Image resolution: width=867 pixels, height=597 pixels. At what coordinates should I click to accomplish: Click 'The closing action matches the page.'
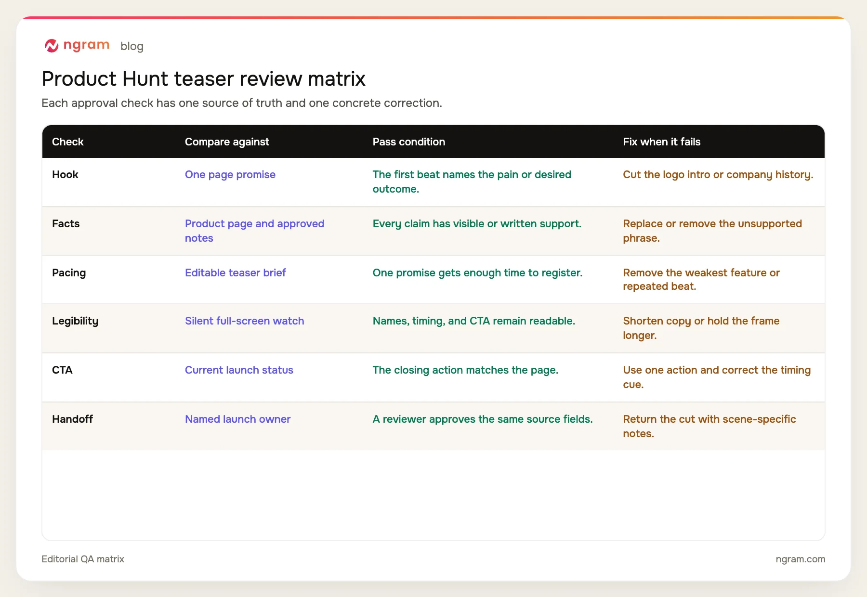466,370
